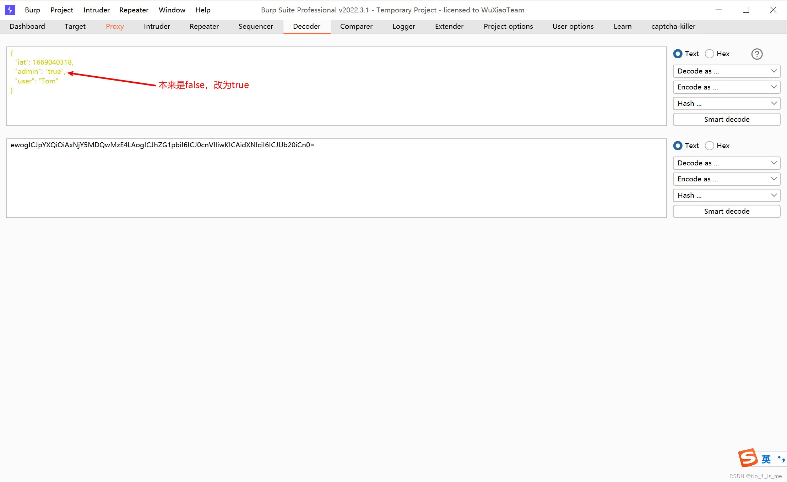This screenshot has width=787, height=482.
Task: Open the captcha-killer tab
Action: 673,26
